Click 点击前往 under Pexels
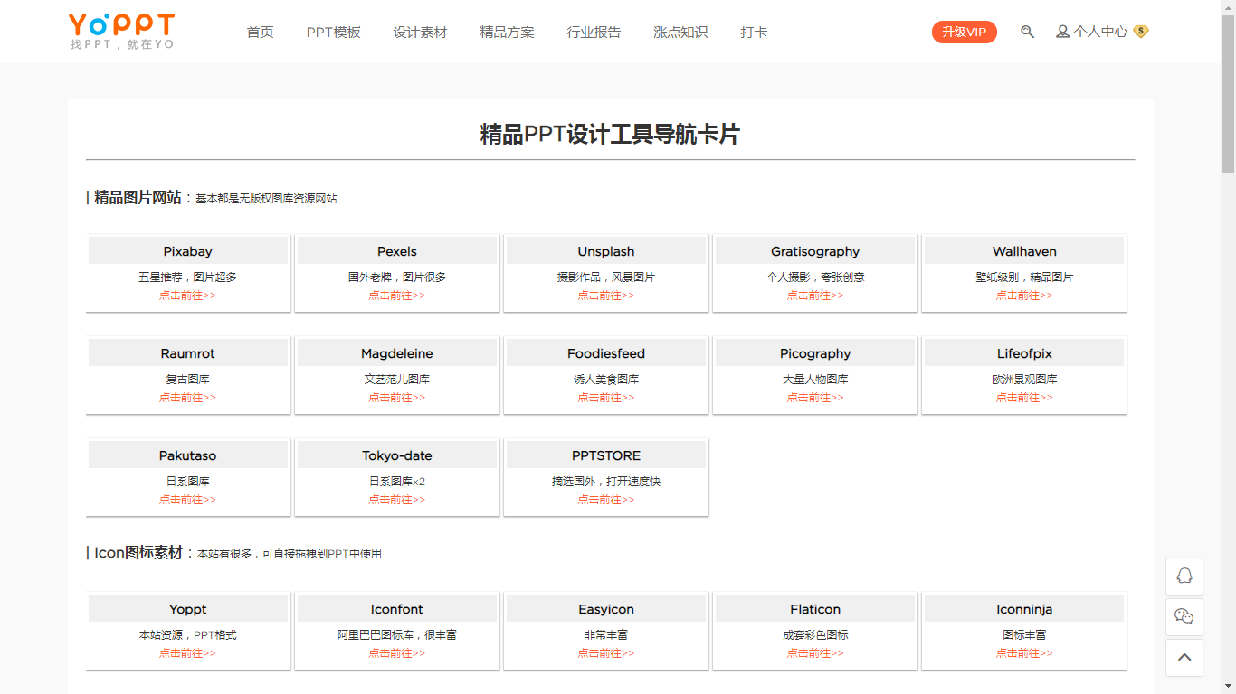 pos(397,295)
